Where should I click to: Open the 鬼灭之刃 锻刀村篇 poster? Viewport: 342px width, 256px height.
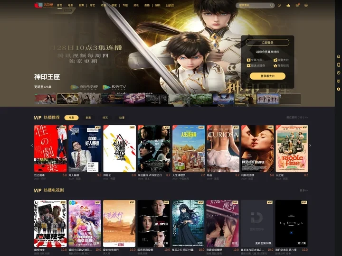tap(189, 224)
